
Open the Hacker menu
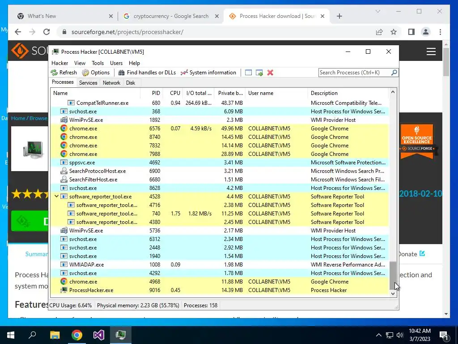click(x=59, y=63)
